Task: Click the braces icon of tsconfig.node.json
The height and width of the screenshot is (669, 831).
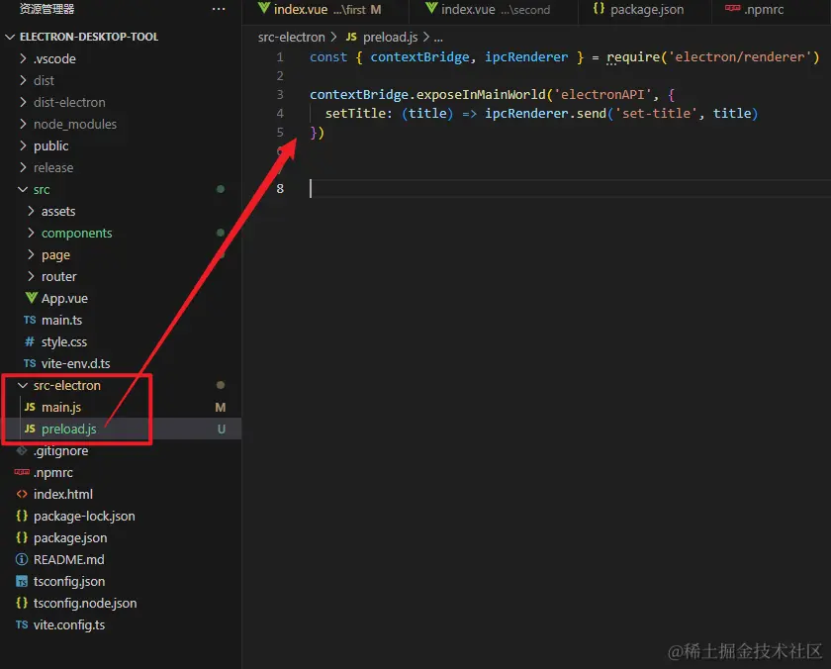Action: [22, 603]
